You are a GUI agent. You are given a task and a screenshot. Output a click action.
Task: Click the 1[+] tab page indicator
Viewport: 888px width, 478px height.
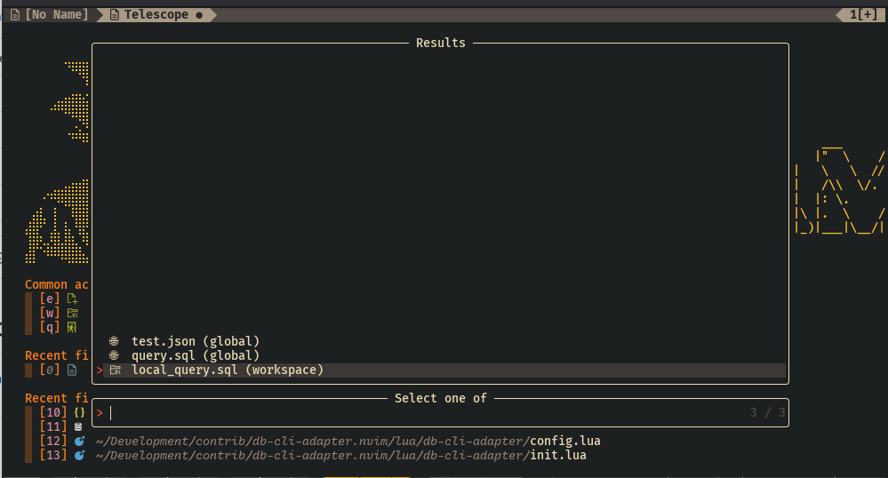point(863,15)
